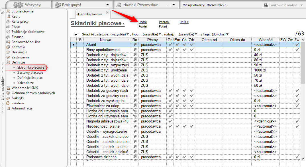Select Składniki płacowe in Definicje submenu
306x167 pixels.
pyautogui.click(x=31, y=67)
